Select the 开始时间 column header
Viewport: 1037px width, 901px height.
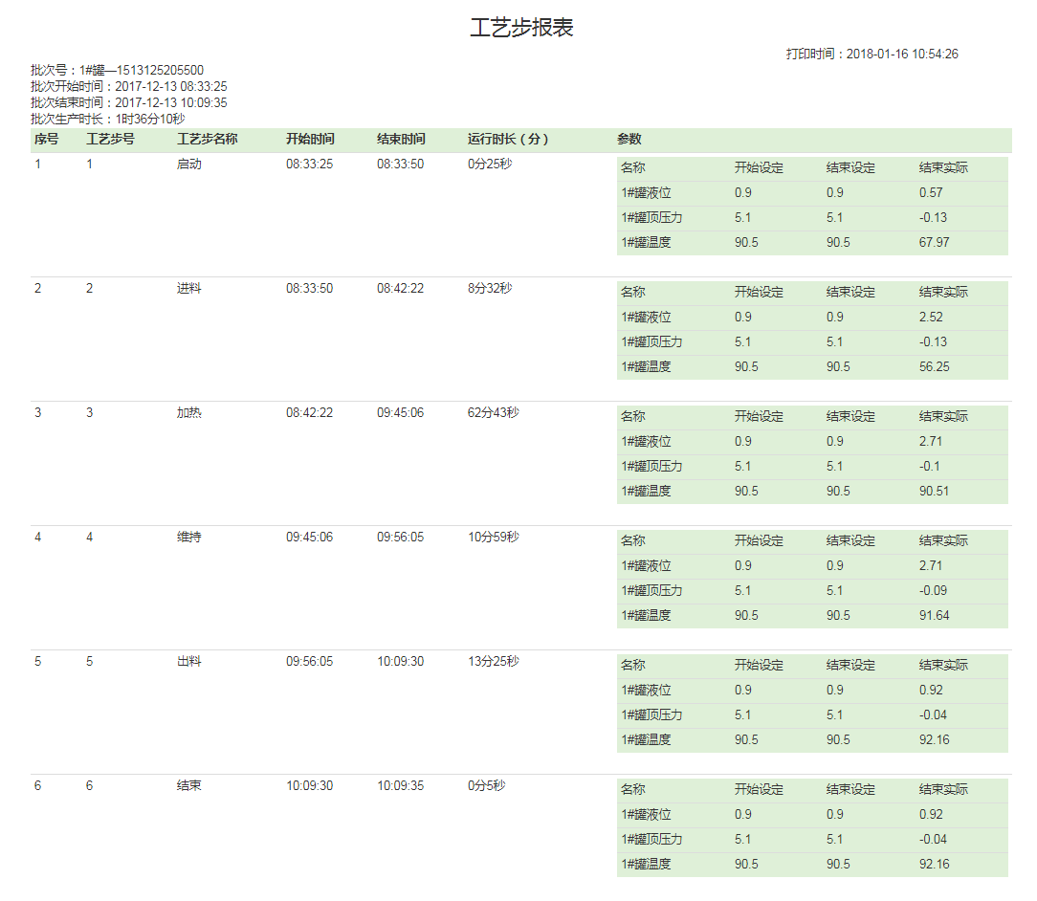pyautogui.click(x=310, y=140)
